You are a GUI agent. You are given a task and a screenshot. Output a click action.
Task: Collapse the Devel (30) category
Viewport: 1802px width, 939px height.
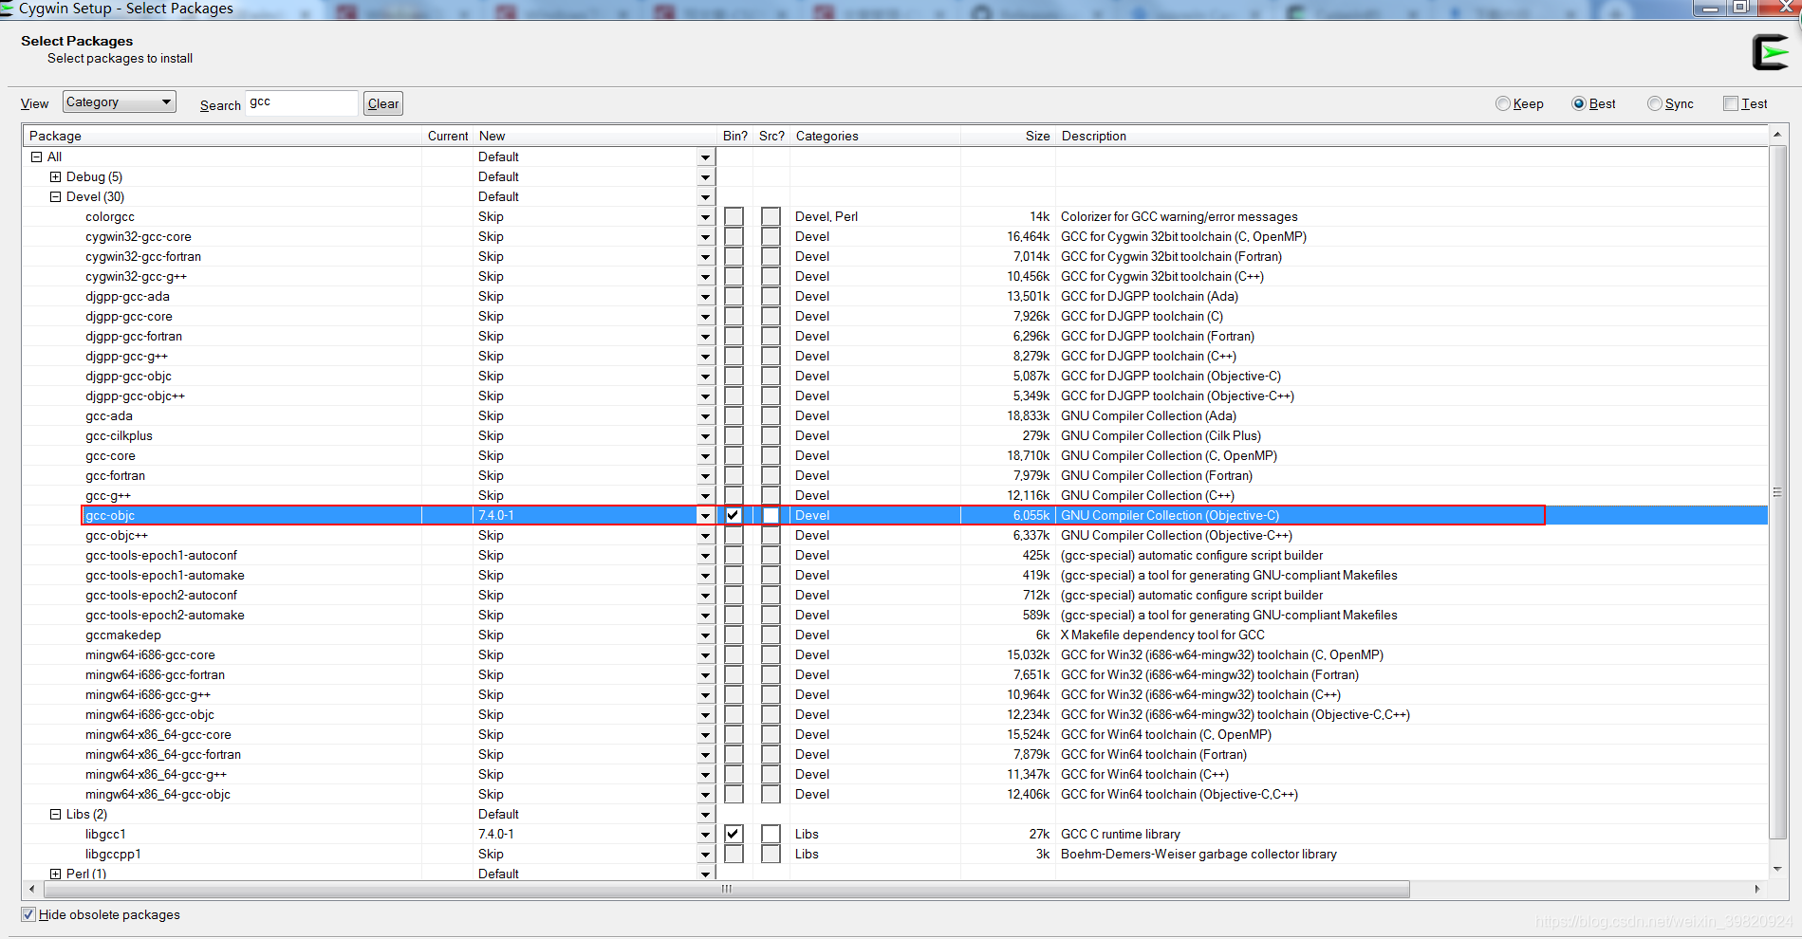(x=55, y=196)
